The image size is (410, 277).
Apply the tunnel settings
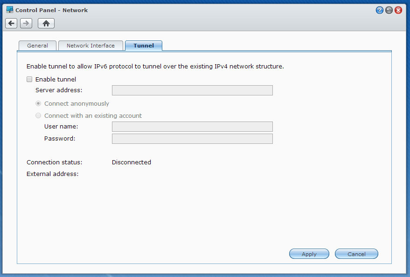pos(309,254)
